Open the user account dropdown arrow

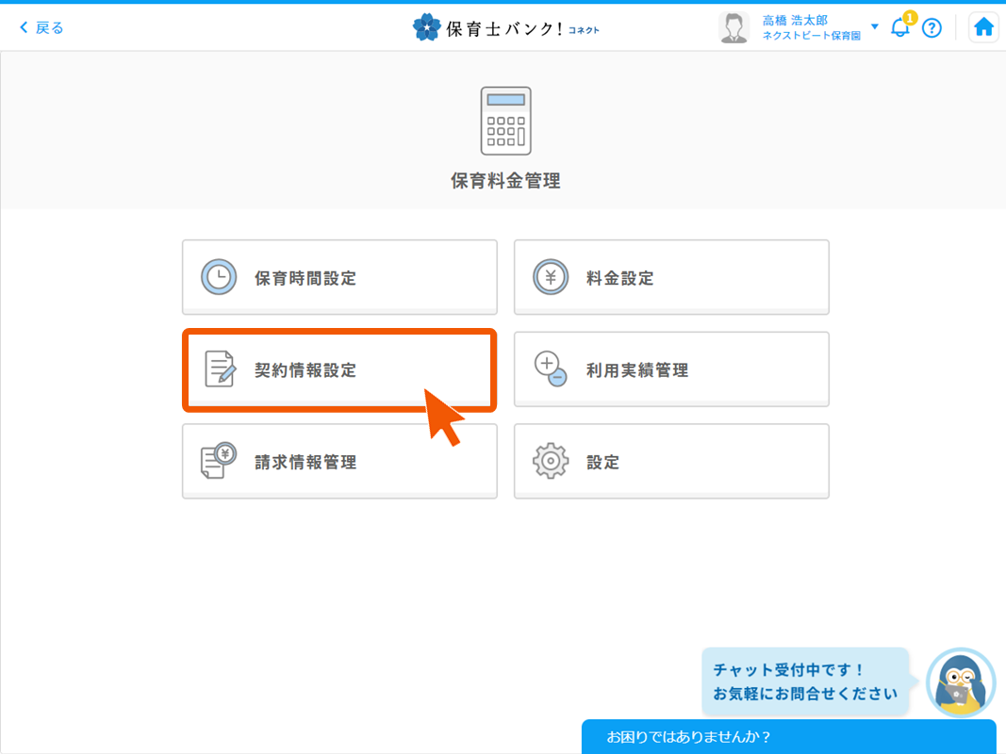pos(874,27)
